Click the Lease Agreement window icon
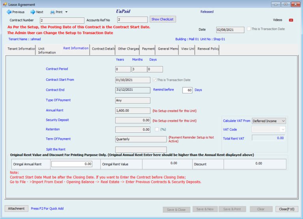This screenshot has height=219, width=303. [x=5, y=4]
